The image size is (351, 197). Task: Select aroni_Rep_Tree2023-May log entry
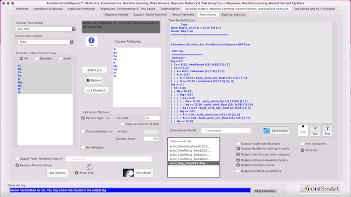194,163
